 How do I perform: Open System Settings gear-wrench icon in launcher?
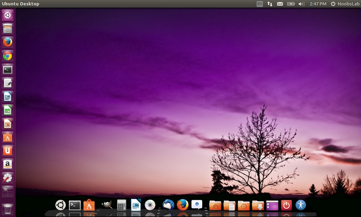point(8,178)
